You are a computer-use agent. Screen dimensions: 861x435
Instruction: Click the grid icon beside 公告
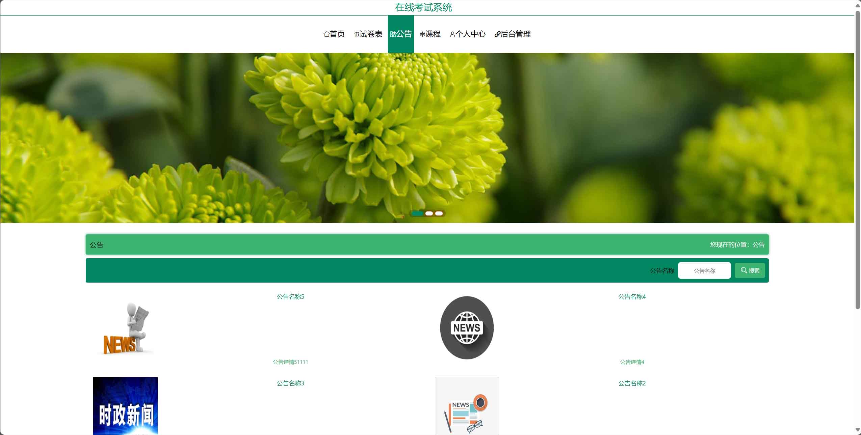pos(393,34)
